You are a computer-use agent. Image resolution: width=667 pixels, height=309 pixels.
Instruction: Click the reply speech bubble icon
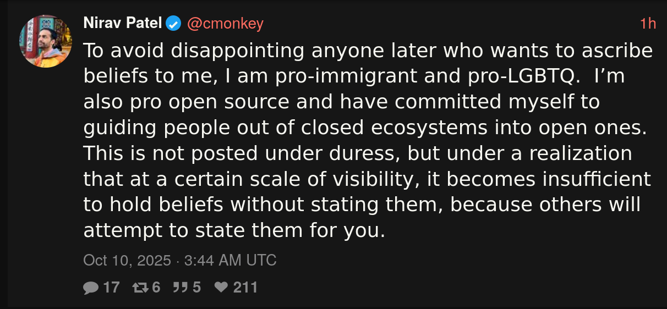point(91,287)
